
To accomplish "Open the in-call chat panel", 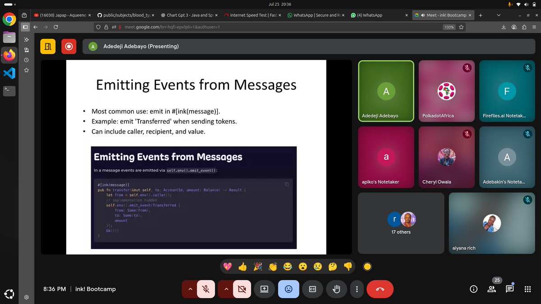I will click(509, 289).
